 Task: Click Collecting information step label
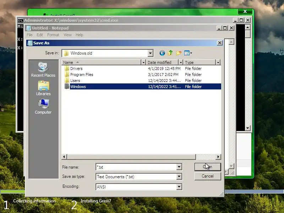[x=34, y=201]
